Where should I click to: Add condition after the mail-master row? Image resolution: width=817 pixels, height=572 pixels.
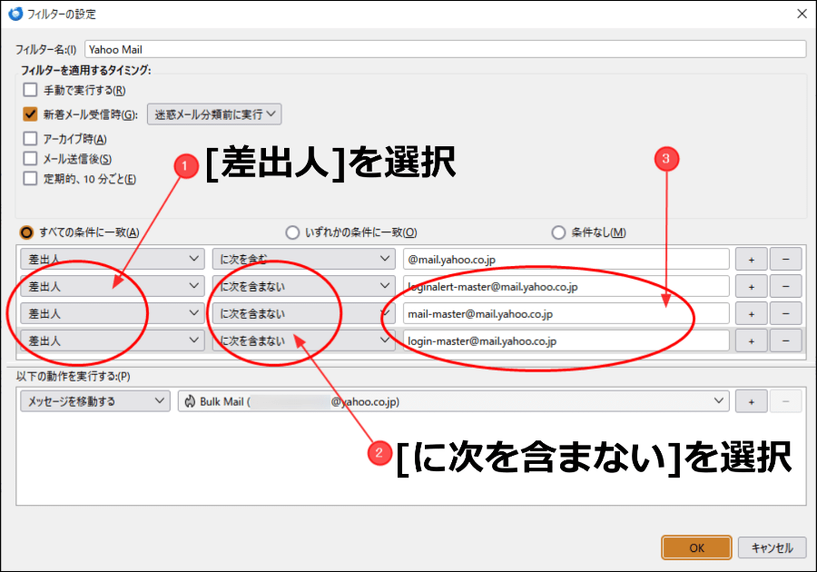point(752,313)
